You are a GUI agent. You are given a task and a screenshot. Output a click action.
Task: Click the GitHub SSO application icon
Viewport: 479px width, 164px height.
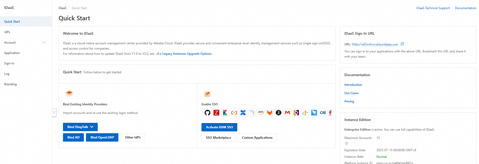[207, 113]
